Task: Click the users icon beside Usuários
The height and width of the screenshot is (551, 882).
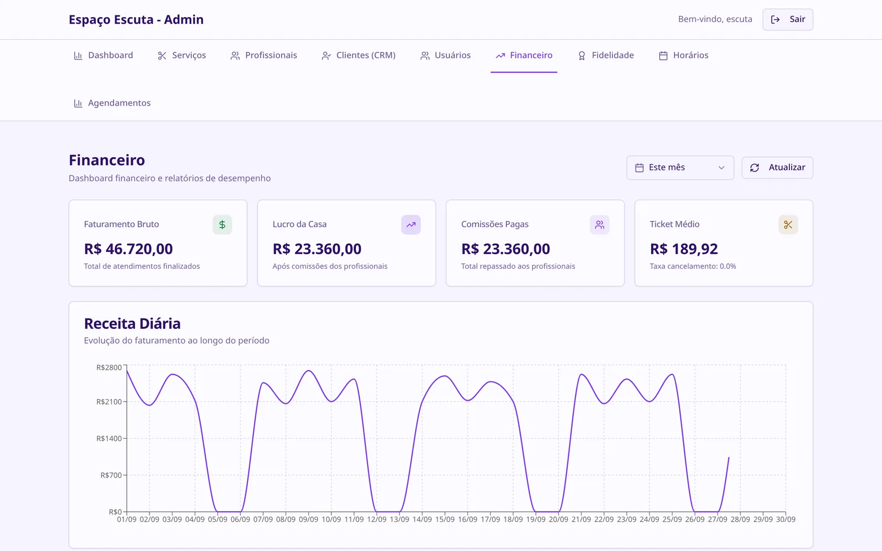Action: click(425, 56)
